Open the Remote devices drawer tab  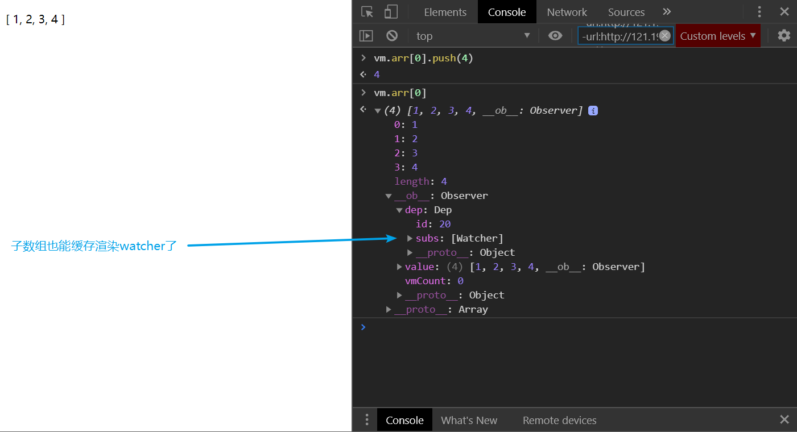point(560,420)
